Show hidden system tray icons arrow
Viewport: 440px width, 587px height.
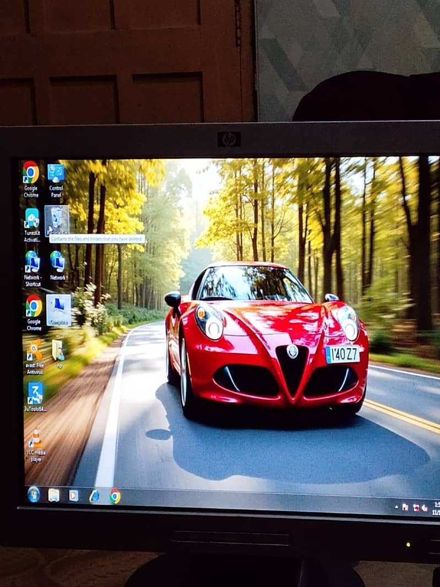(x=396, y=507)
